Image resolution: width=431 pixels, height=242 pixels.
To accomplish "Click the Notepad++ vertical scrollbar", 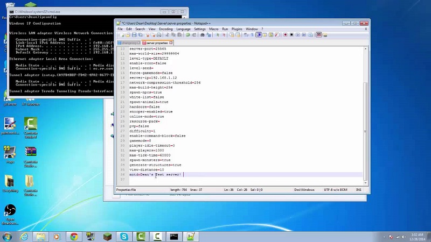I will [365, 108].
